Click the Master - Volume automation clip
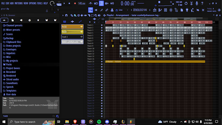This screenshot has width=222, height=125. [155, 62]
